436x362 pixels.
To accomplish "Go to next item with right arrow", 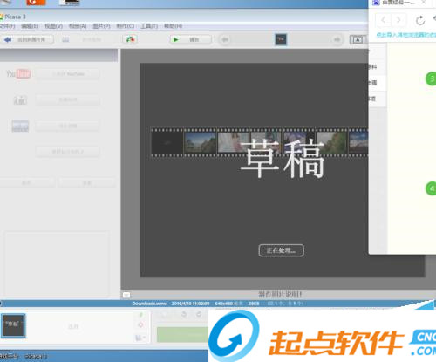I will [x=337, y=39].
